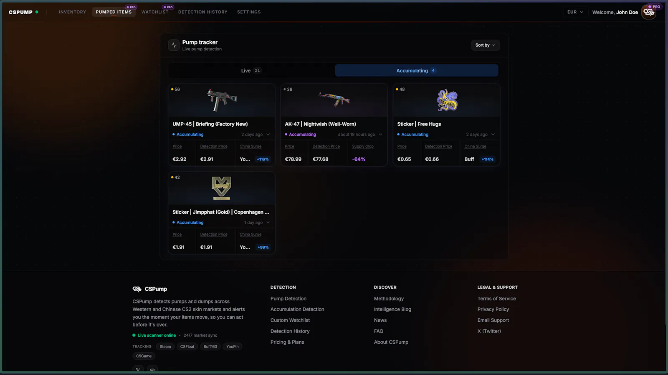This screenshot has width=668, height=375.
Task: Open the FAQ footer link
Action: 379,331
